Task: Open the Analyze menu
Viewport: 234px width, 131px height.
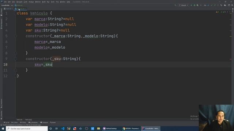Action: (31, 2)
